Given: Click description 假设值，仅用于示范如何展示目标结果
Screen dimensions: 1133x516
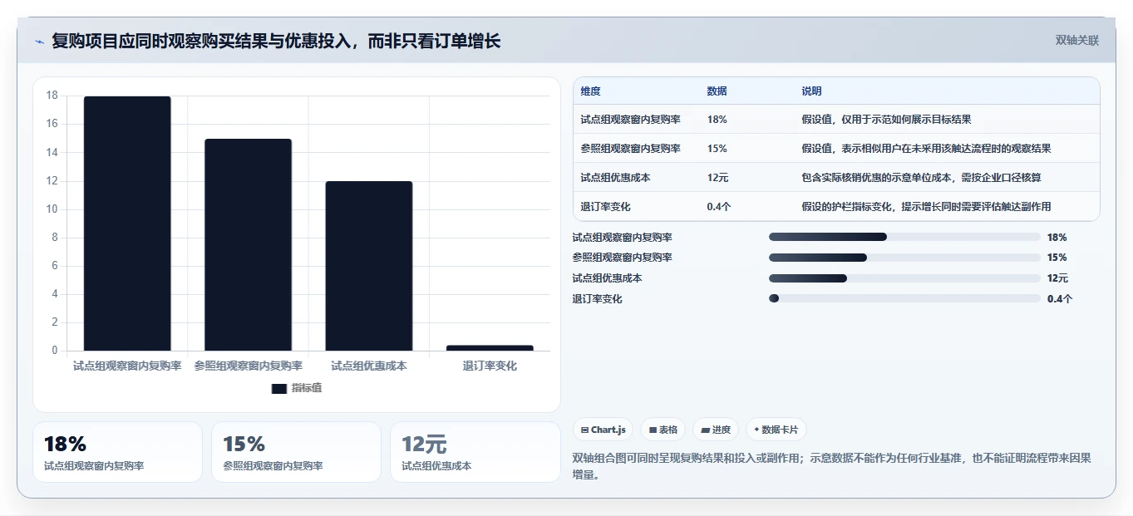Looking at the screenshot, I should click(x=886, y=120).
